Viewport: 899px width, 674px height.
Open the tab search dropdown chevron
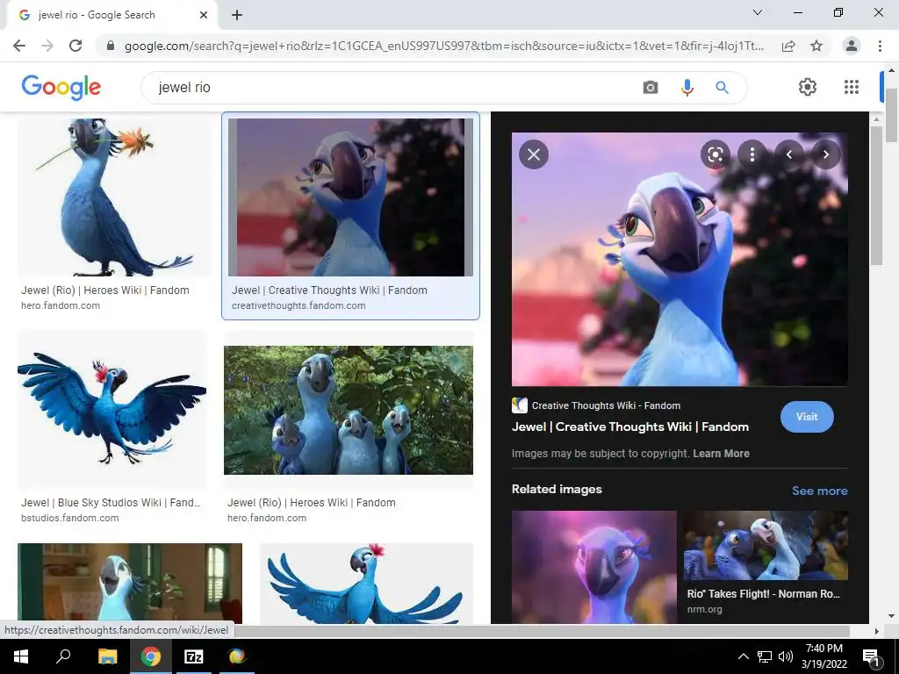(758, 12)
